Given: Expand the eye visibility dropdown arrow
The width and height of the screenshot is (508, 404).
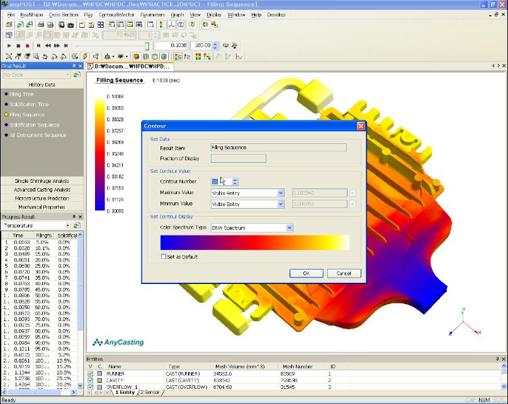Looking at the screenshot, I should (x=127, y=57).
